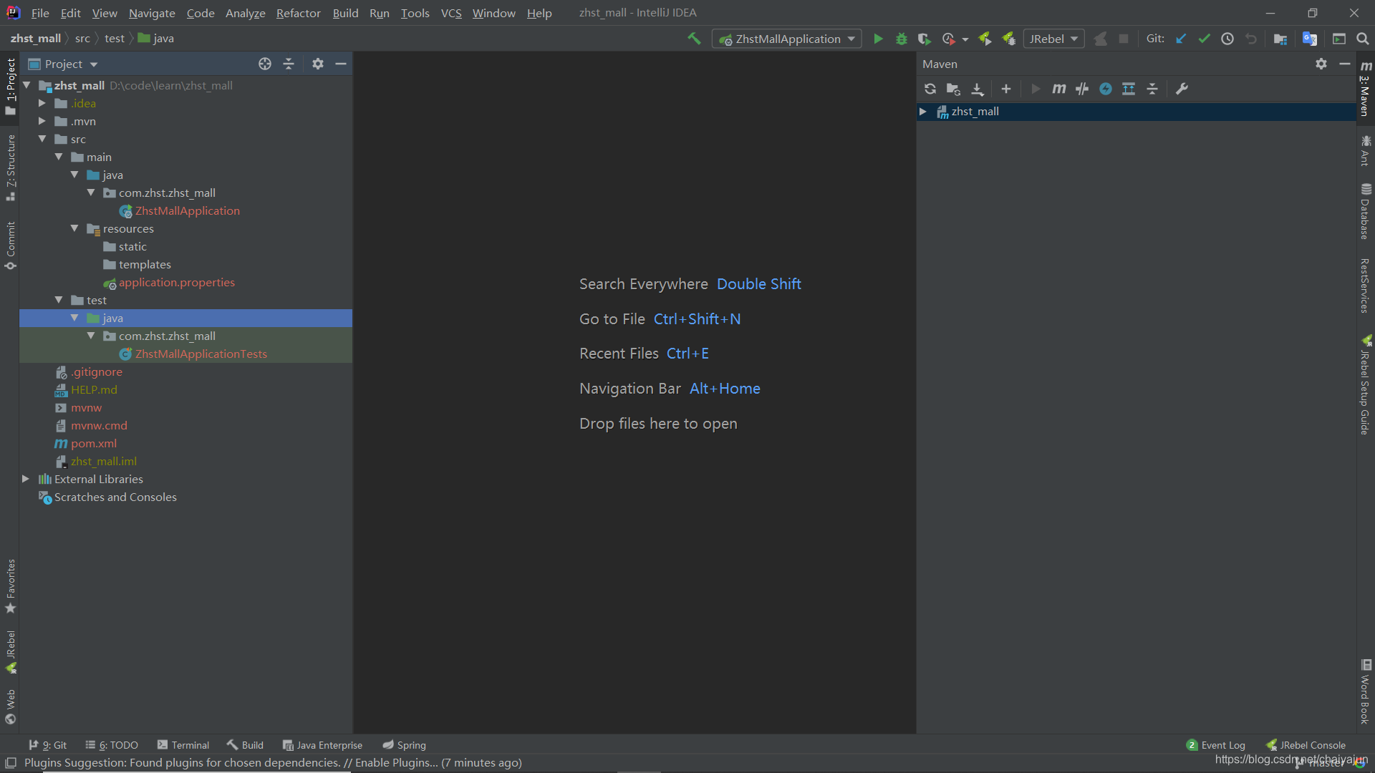Open the VCS menu
The height and width of the screenshot is (773, 1375).
pos(451,13)
